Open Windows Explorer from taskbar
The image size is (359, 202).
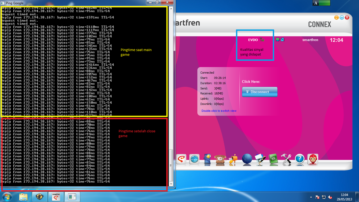[x=24, y=197]
